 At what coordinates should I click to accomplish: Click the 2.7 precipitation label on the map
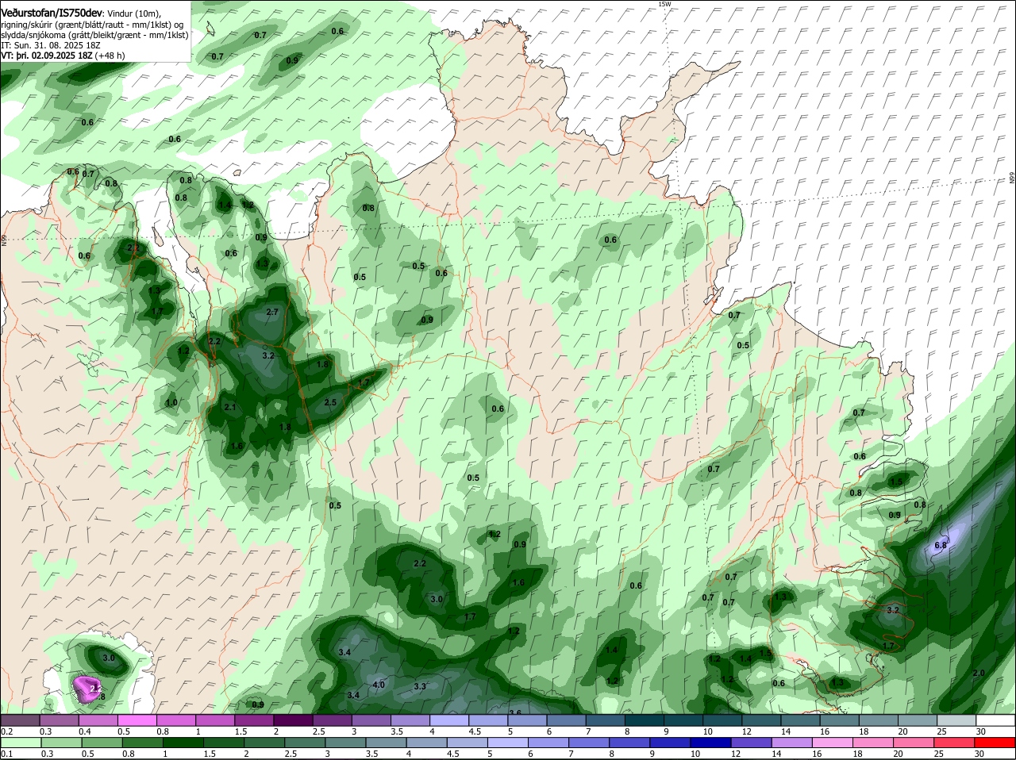(x=272, y=312)
